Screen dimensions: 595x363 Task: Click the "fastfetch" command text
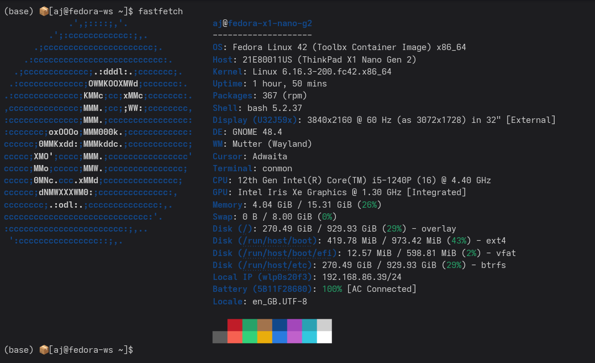tap(160, 11)
